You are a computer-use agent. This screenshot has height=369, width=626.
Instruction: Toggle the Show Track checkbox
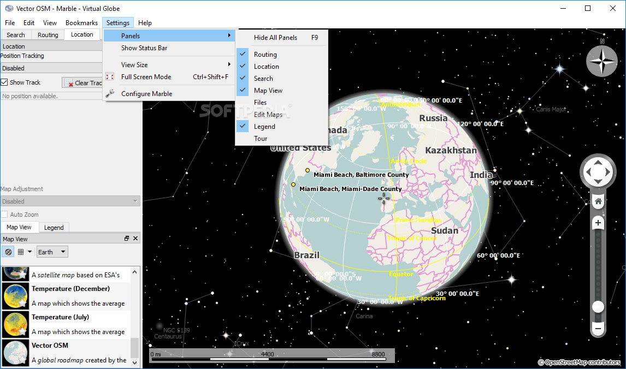click(x=4, y=82)
